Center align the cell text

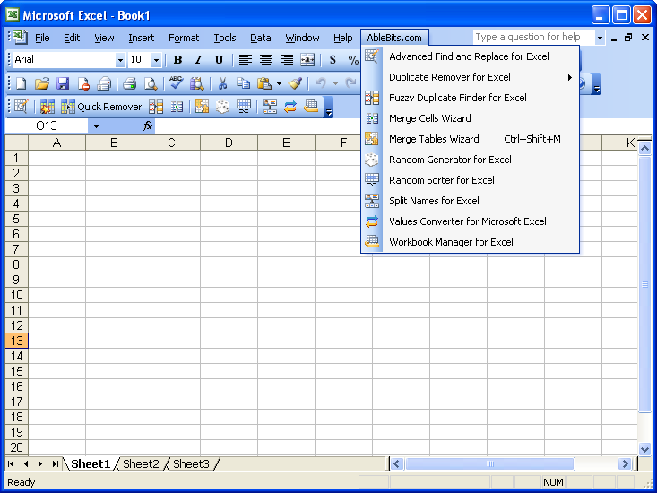tap(266, 60)
